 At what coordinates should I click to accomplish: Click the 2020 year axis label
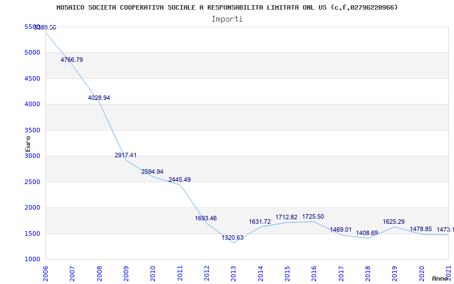[422, 274]
